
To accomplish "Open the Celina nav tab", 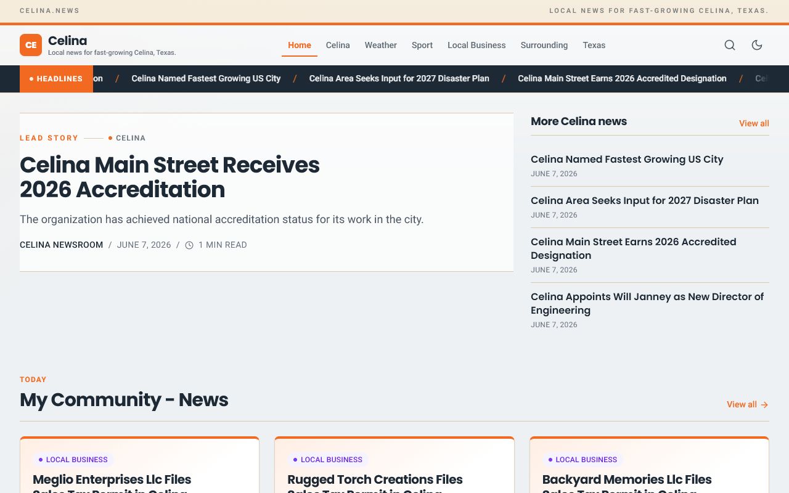I will [x=338, y=45].
